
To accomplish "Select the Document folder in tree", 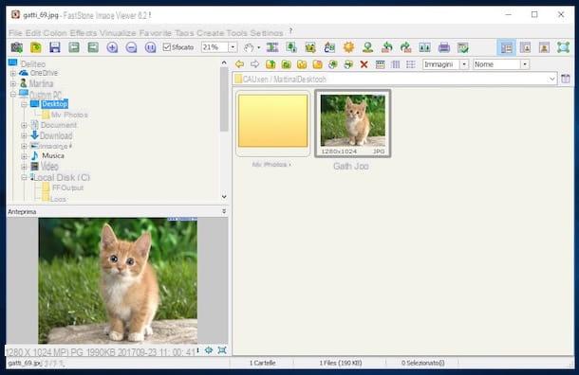I will point(59,125).
